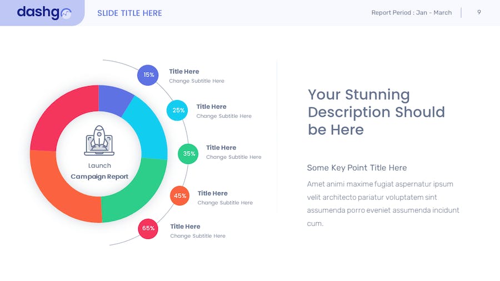Select the blue 15% circle badge
The width and height of the screenshot is (500, 281).
point(148,75)
